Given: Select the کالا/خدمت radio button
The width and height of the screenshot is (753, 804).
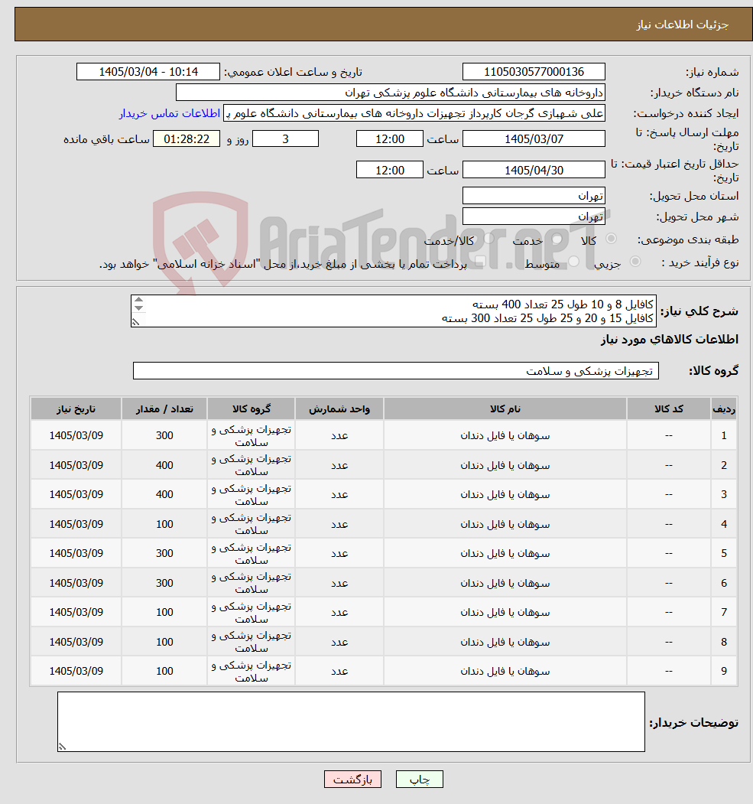Looking at the screenshot, I should point(488,239).
